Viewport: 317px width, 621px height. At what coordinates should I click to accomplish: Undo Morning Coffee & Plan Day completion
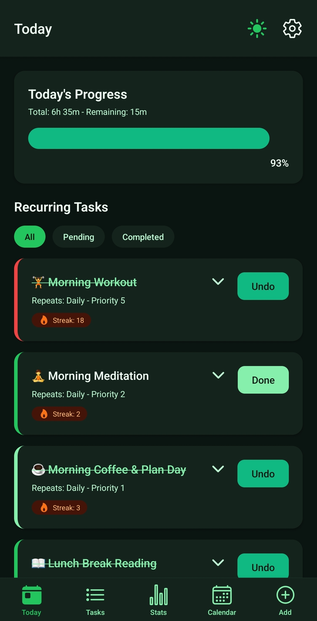(x=263, y=474)
